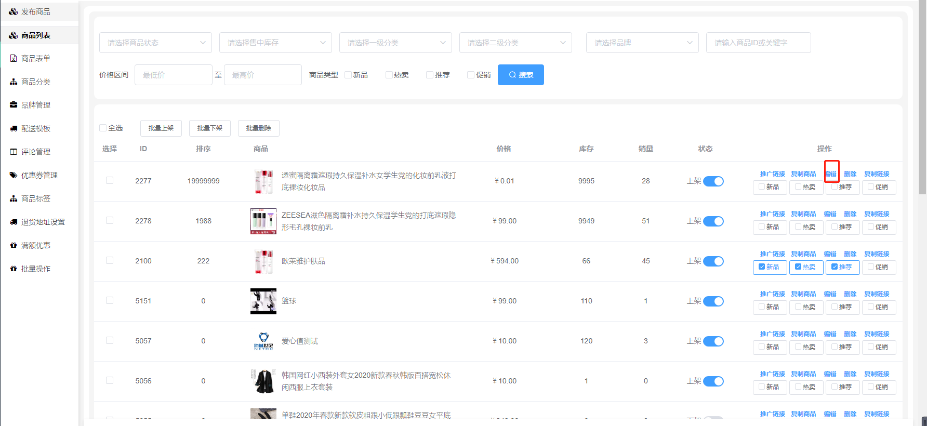Image resolution: width=927 pixels, height=426 pixels.
Task: Click the 满额优惠 gift icon
Action: (14, 245)
